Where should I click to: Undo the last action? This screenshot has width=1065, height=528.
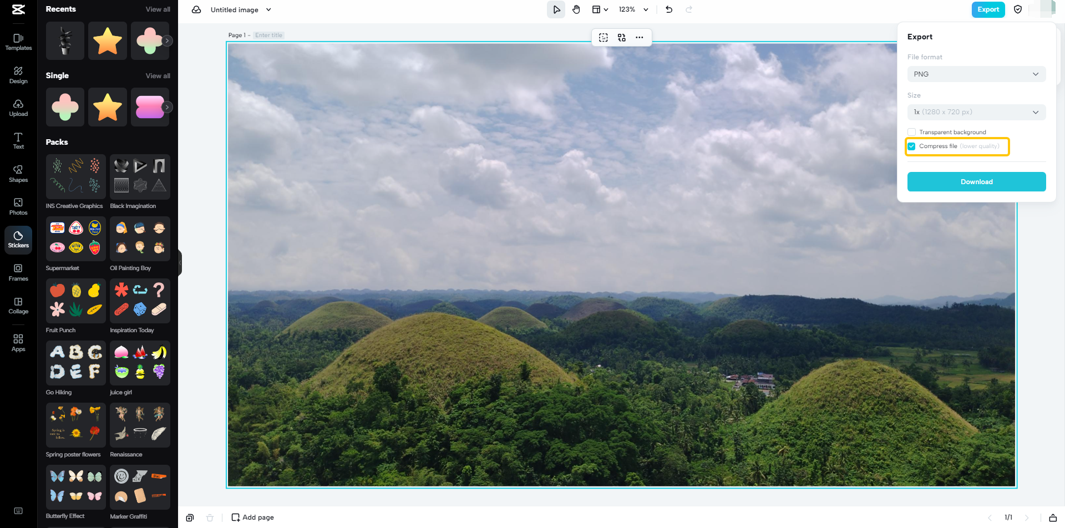pos(669,9)
